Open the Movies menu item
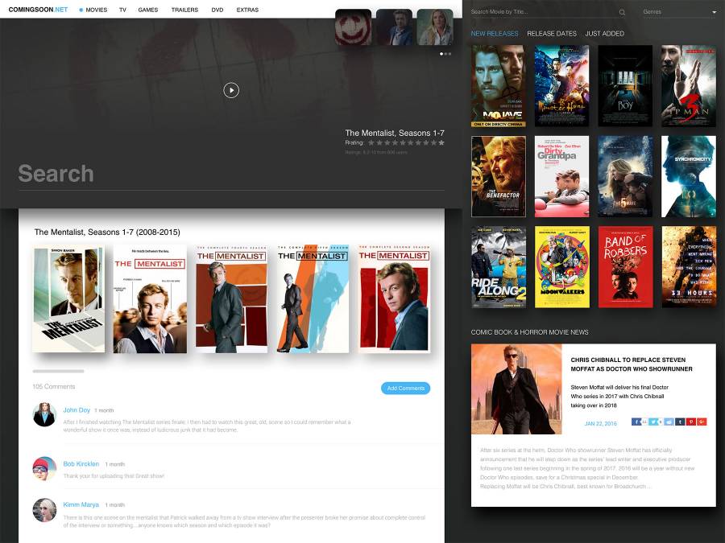The height and width of the screenshot is (543, 725). 96,10
